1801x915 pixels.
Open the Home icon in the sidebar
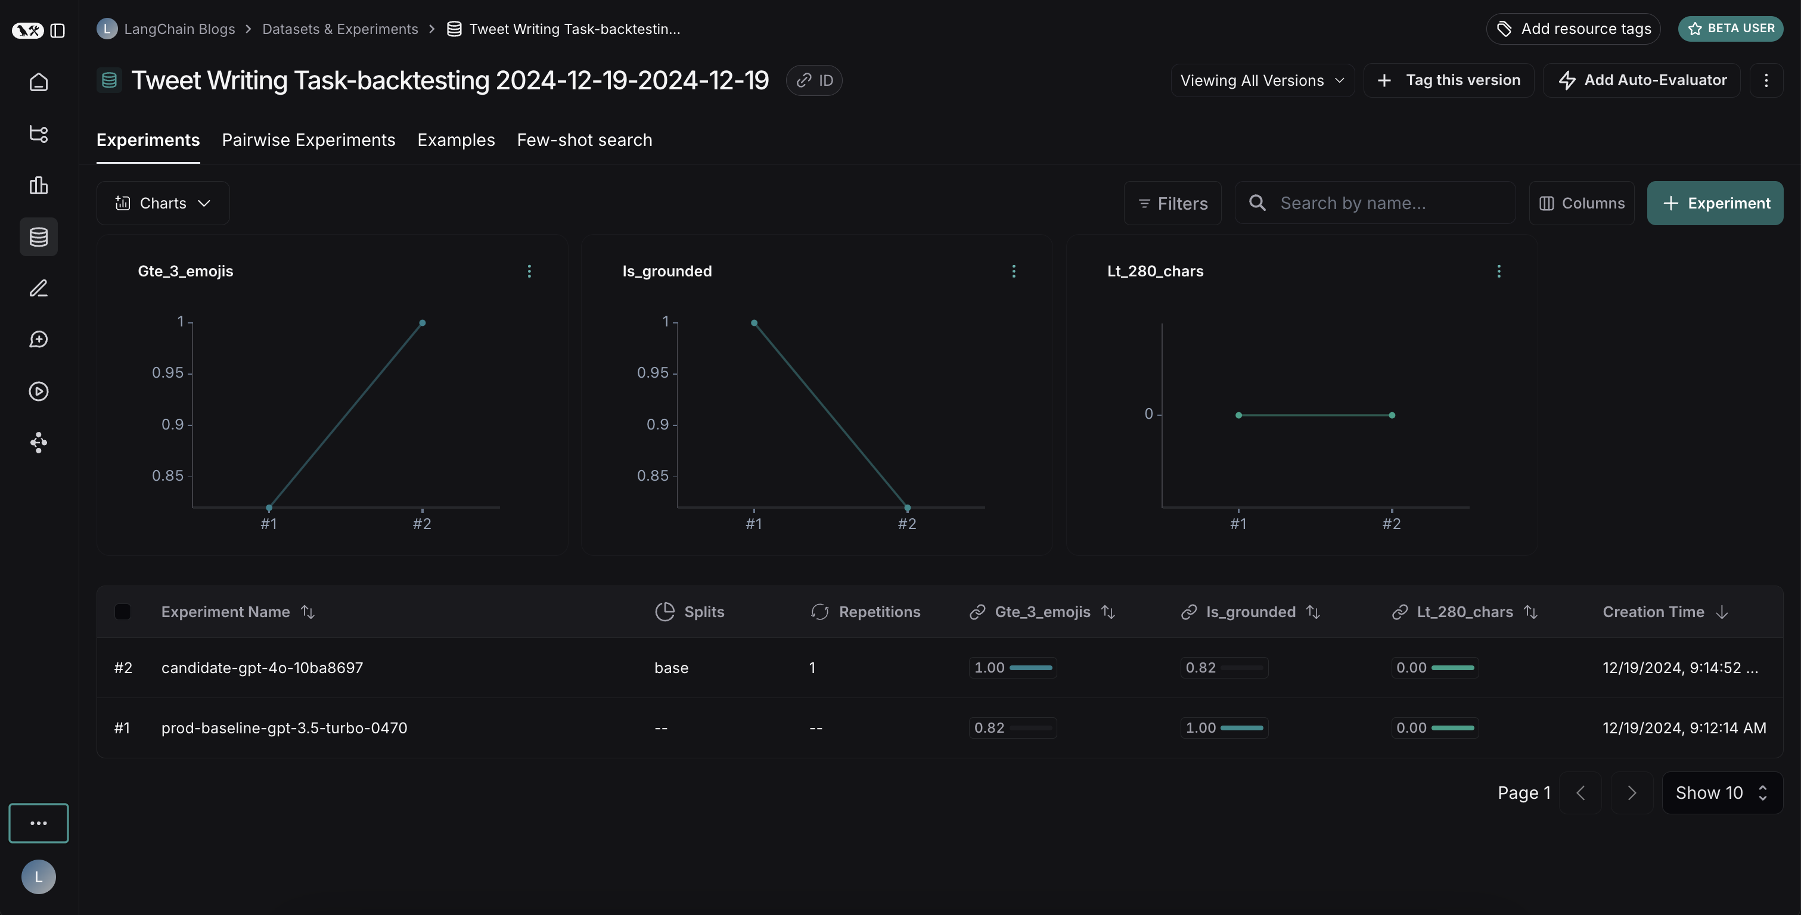39,82
